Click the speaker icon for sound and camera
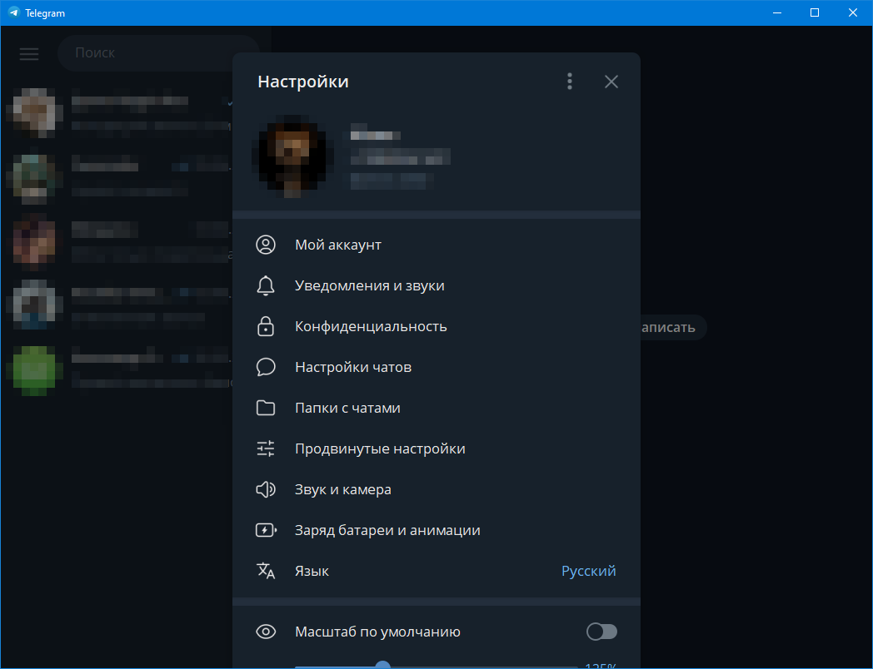This screenshot has width=873, height=669. tap(266, 489)
